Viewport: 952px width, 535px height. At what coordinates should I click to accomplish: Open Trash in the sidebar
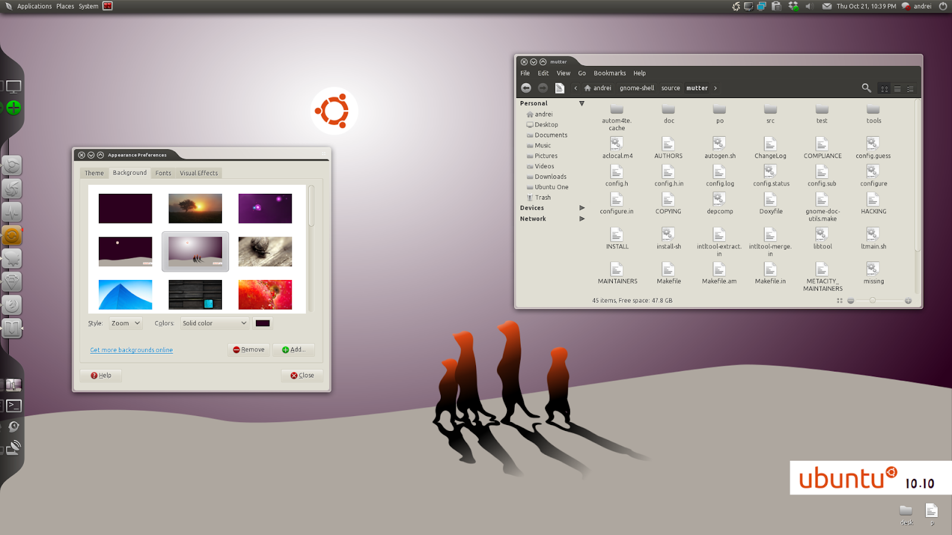pos(543,197)
